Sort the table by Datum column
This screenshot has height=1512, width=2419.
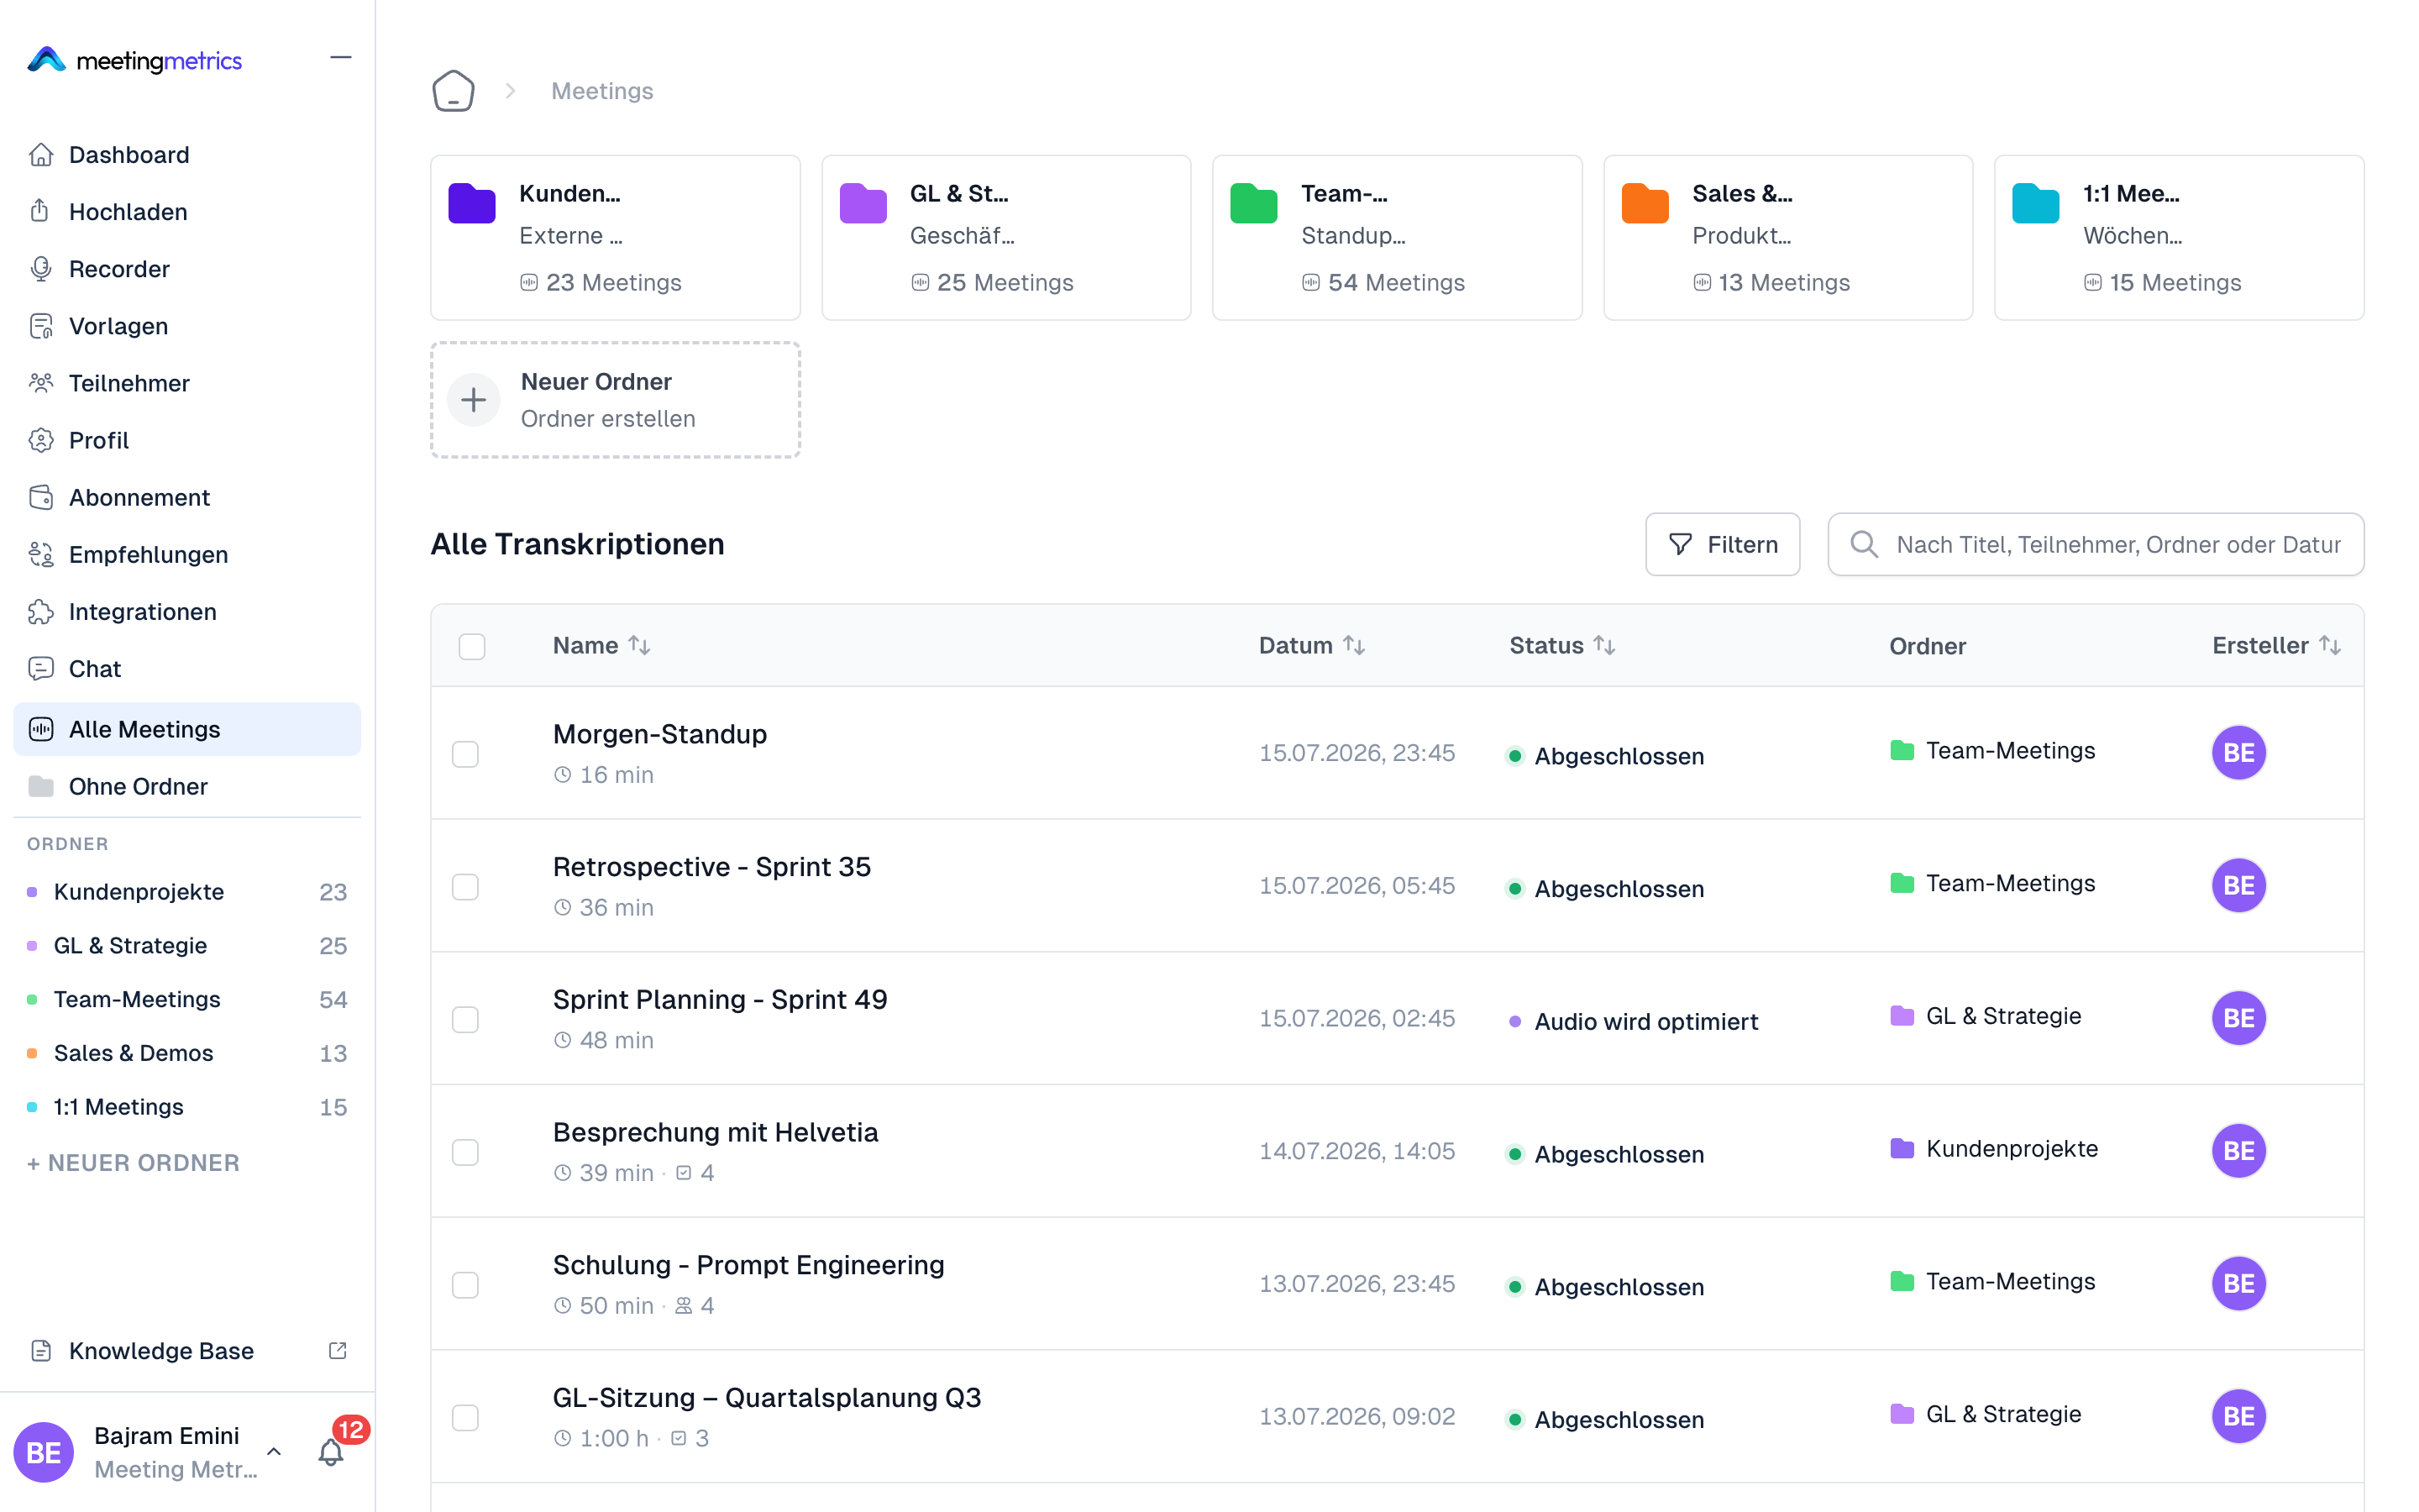1311,645
